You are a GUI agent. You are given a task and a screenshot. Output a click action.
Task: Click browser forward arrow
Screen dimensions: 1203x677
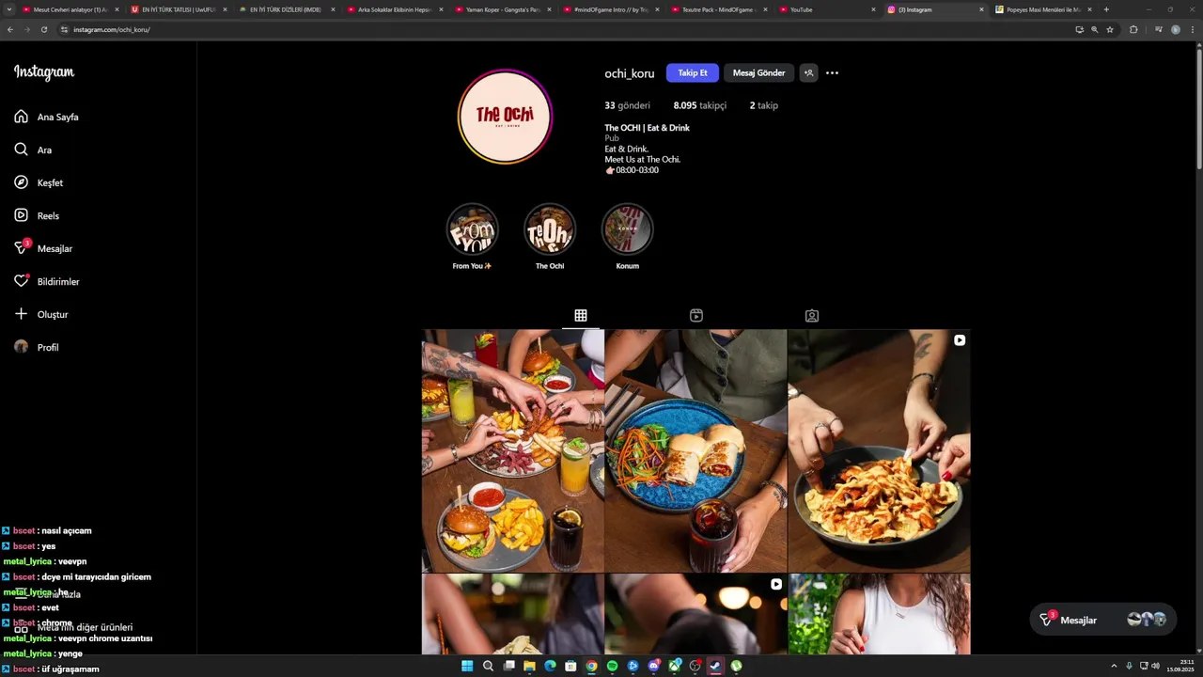(26, 29)
